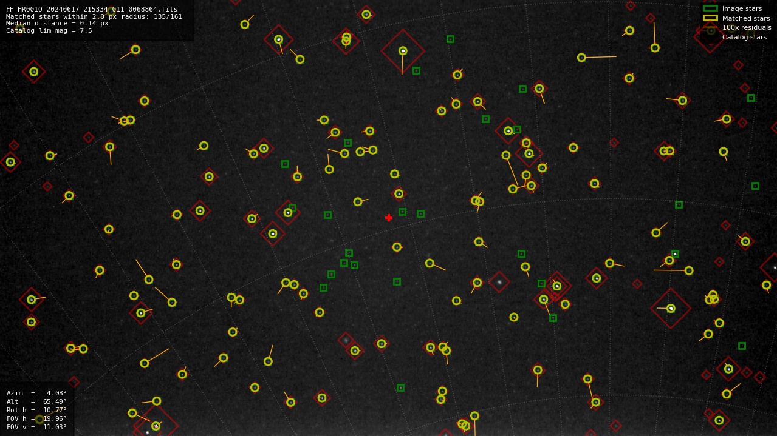Screen dimensions: 777x436
Task: Click the '100x residuals' legend label
Action: click(747, 27)
